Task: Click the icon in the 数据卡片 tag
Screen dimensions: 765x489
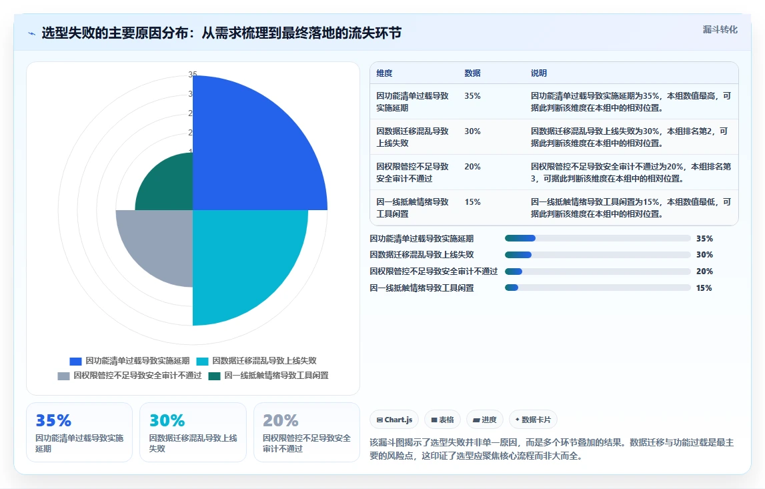Action: pos(517,419)
